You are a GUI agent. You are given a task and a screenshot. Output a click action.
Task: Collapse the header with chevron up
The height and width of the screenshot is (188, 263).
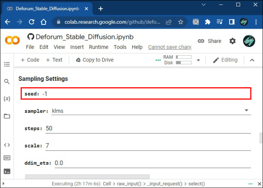coord(252,60)
